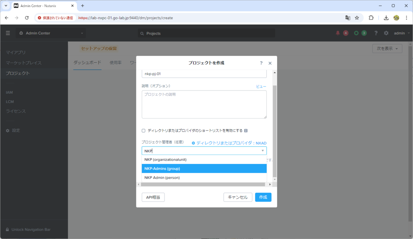
Task: Expand the 次を表示 dropdown
Action: tap(387, 49)
